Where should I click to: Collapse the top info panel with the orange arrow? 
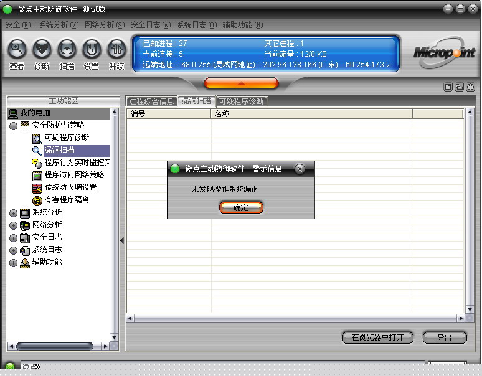coord(241,83)
